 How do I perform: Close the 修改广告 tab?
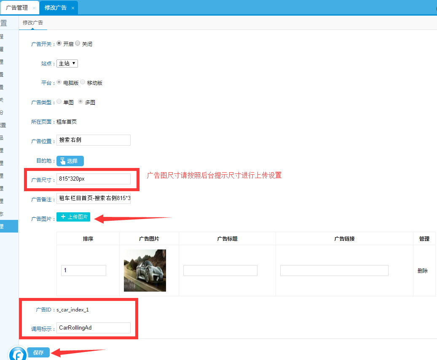73,8
